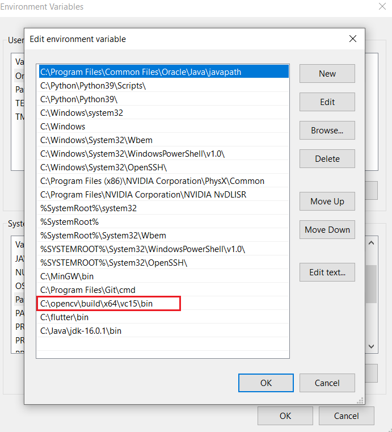Click the system variables scrollbar down arrow

pyautogui.click(x=372, y=347)
